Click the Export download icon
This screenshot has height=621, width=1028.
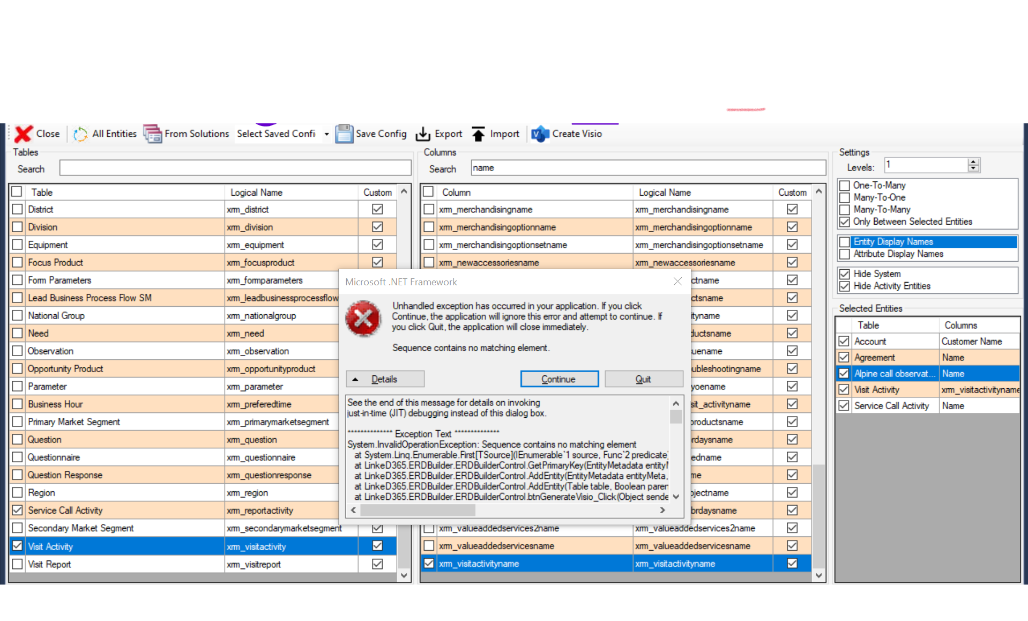(423, 134)
